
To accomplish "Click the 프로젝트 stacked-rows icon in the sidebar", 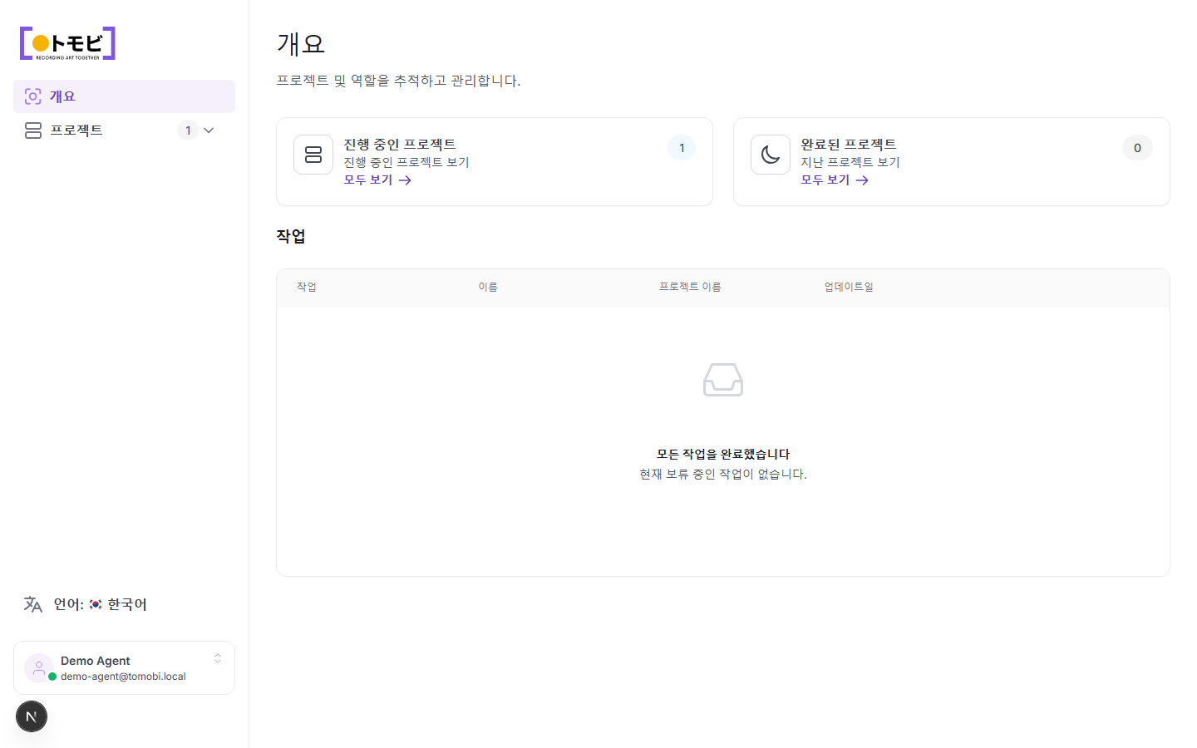I will (33, 130).
